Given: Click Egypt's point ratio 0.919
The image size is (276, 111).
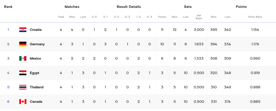Looking at the screenshot, I should click(255, 73).
